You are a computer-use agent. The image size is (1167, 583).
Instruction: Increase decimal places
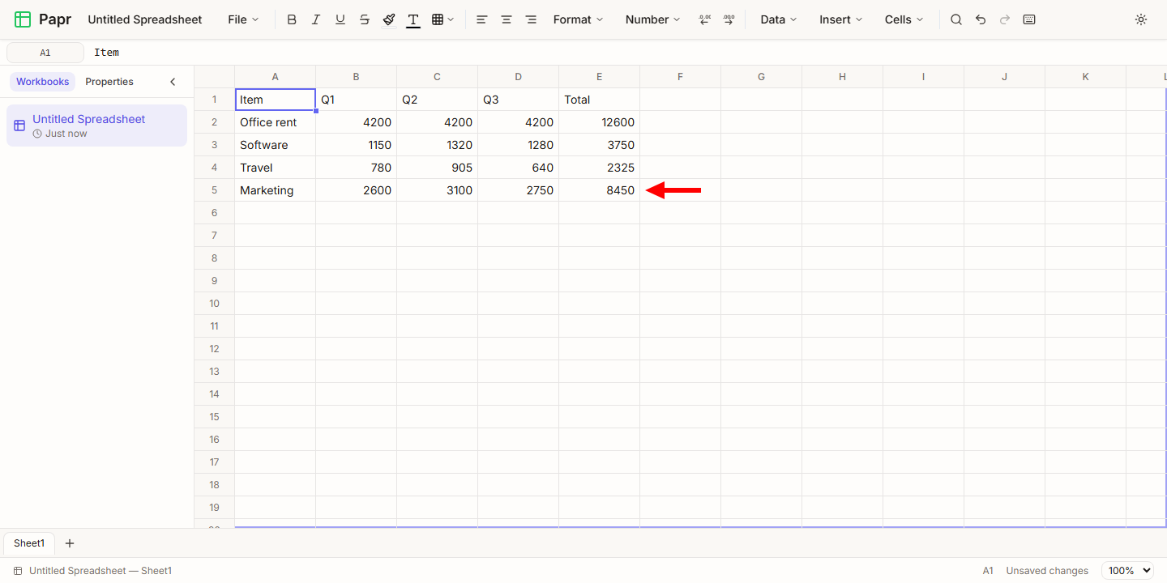tap(729, 19)
